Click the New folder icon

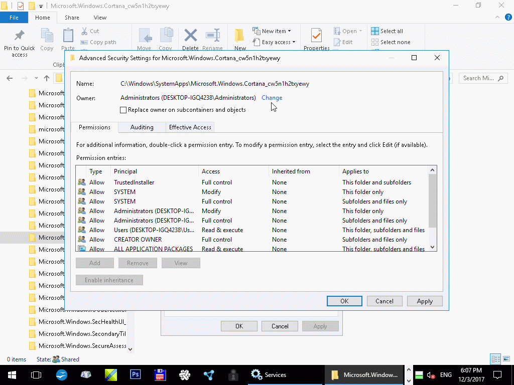(239, 36)
